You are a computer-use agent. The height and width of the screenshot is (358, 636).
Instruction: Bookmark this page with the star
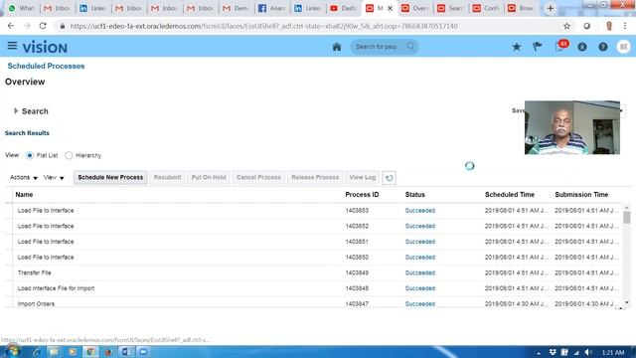(566, 26)
